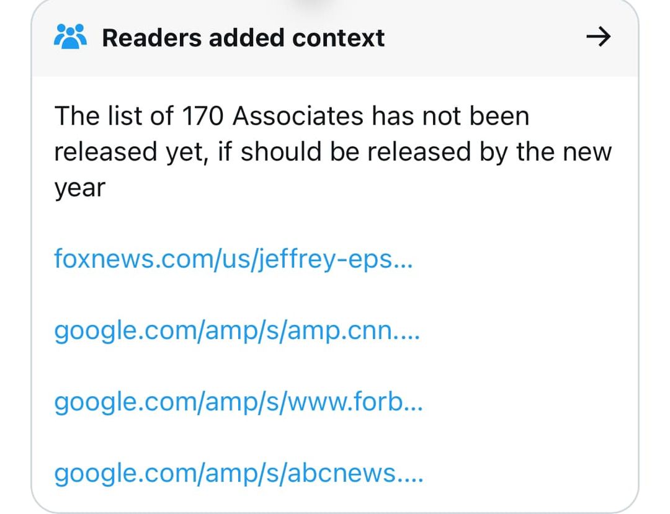Tap the word 'Readers' in header
The image size is (670, 514).
pyautogui.click(x=152, y=38)
